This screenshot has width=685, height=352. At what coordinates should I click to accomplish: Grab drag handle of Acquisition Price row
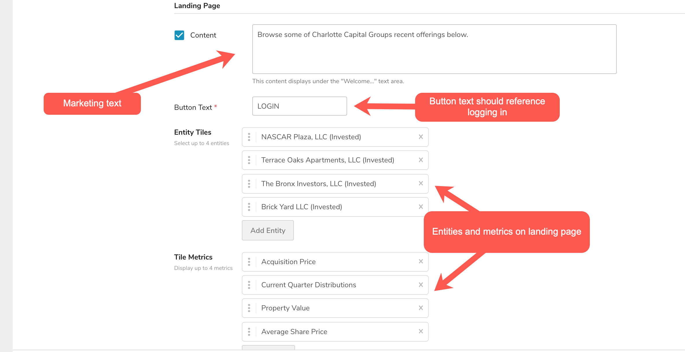(x=249, y=262)
